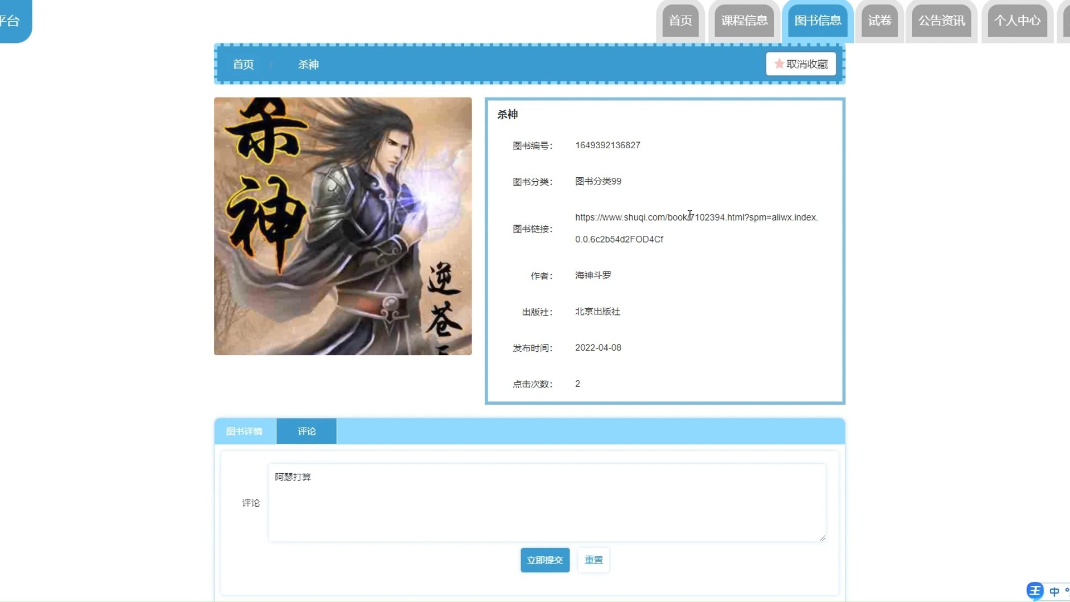The height and width of the screenshot is (602, 1070).
Task: Open the 试卷 navigation tab
Action: 879,21
